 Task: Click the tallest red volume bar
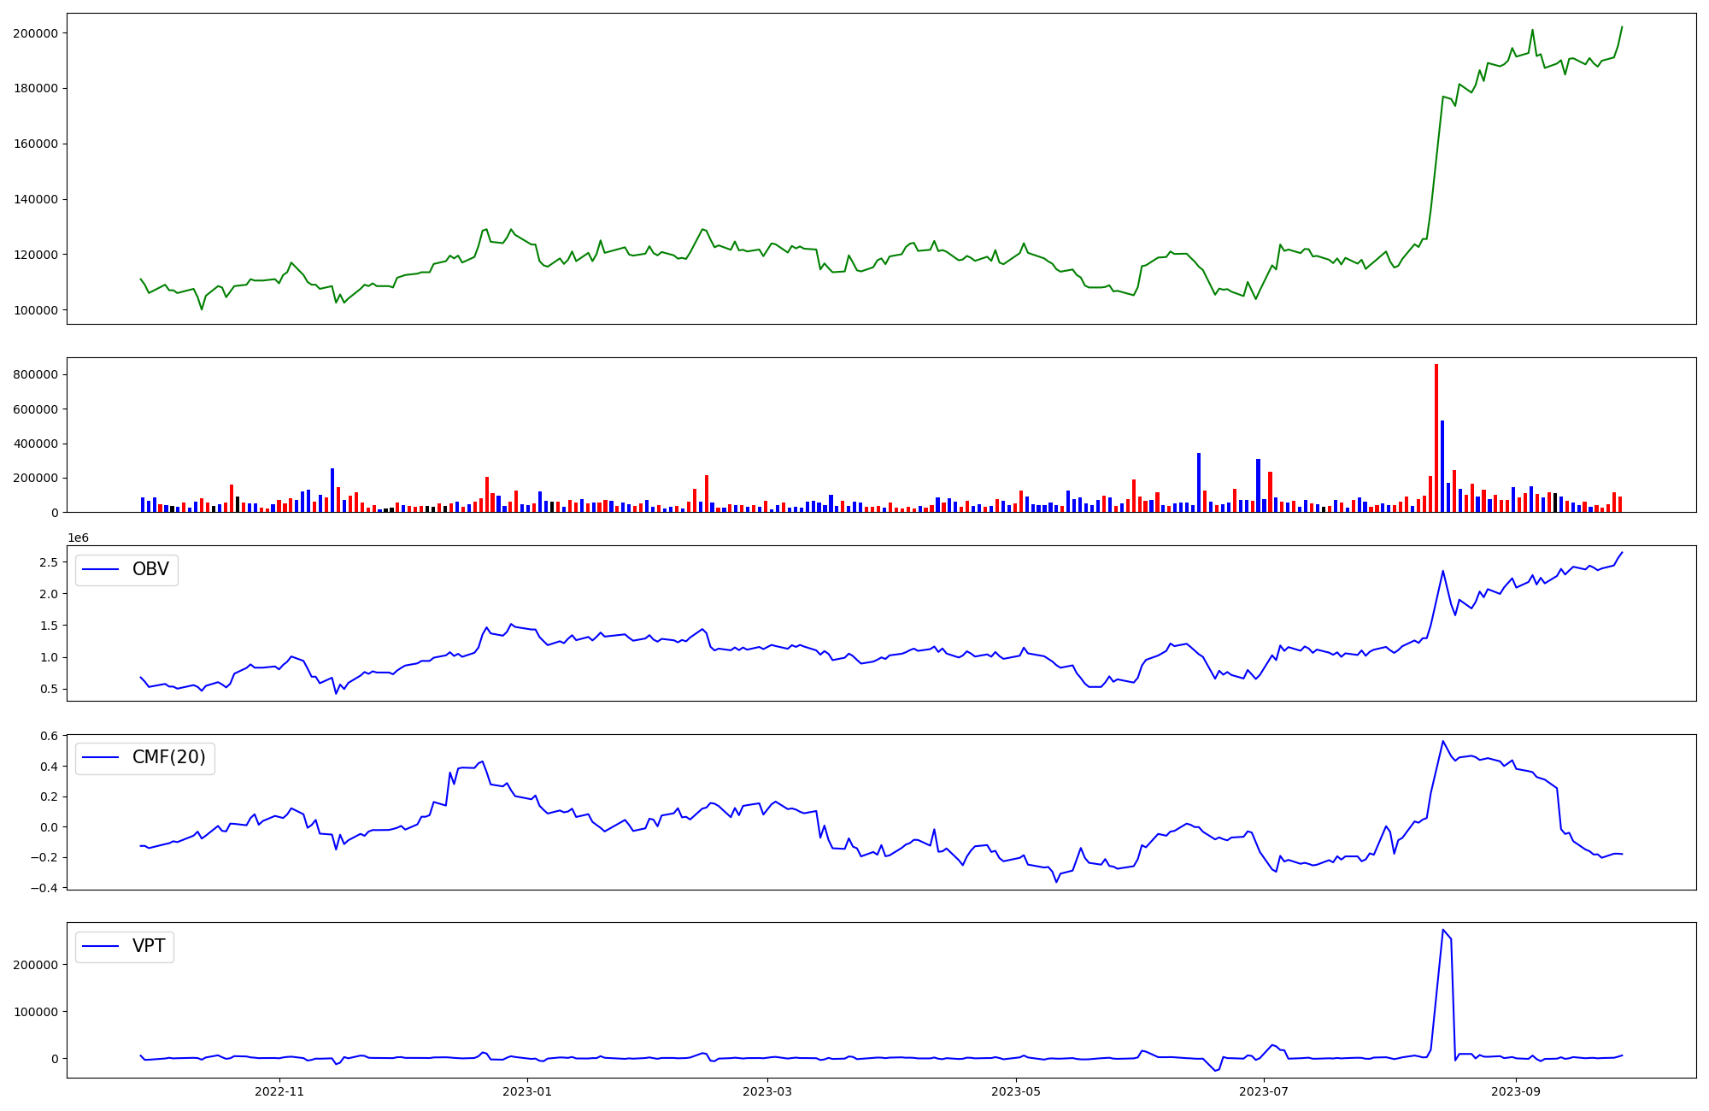pyautogui.click(x=1436, y=436)
